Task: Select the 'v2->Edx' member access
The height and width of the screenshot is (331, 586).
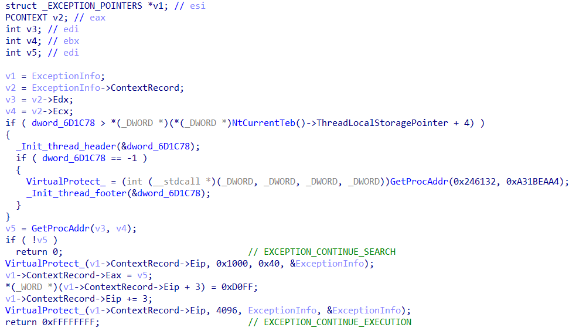Action: (50, 100)
